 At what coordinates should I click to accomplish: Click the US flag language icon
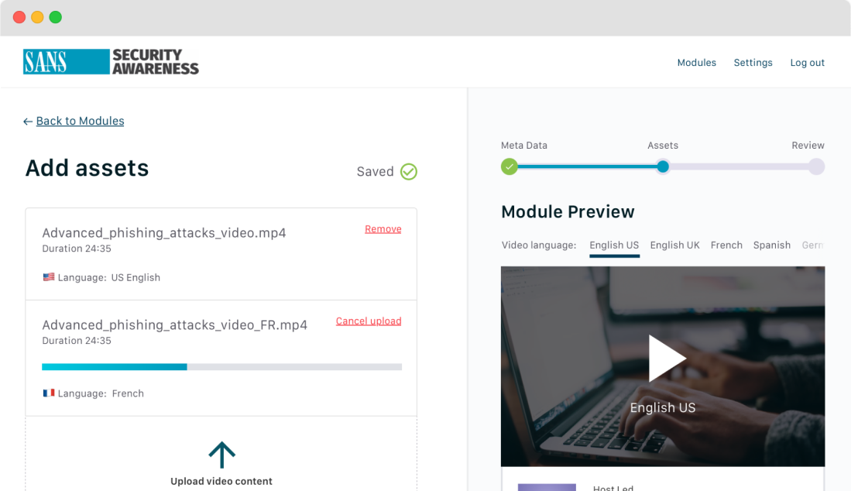coord(49,276)
